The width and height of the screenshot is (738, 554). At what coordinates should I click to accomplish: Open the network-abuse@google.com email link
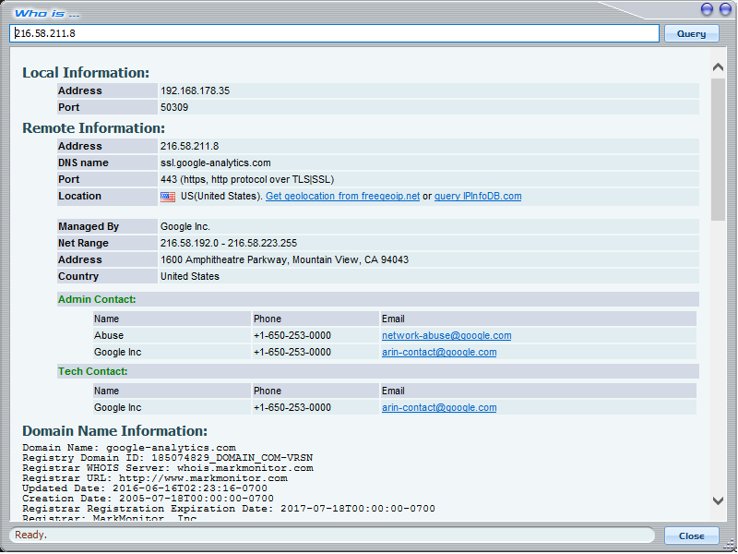446,336
